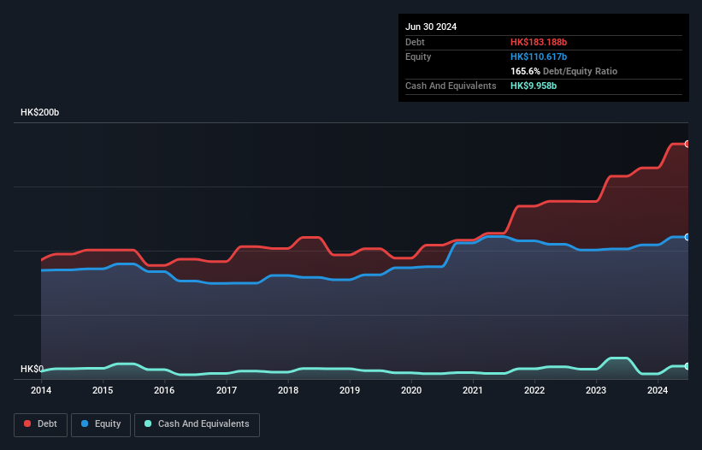Click the Debt value HK$183.188b
Image resolution: width=702 pixels, height=450 pixels.
539,42
